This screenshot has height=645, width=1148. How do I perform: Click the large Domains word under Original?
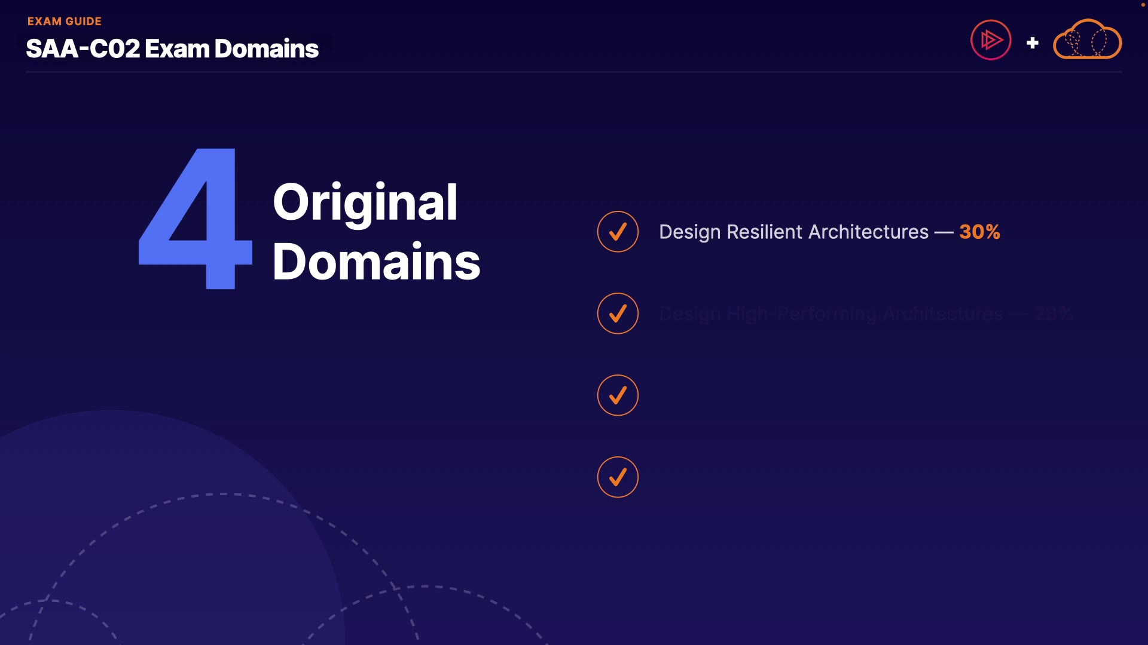coord(376,263)
